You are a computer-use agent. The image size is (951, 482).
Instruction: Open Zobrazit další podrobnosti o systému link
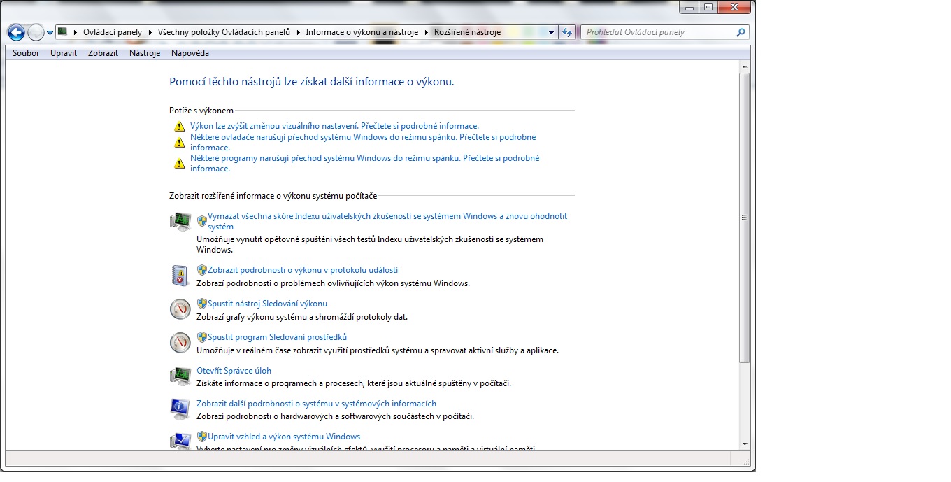[x=316, y=404]
